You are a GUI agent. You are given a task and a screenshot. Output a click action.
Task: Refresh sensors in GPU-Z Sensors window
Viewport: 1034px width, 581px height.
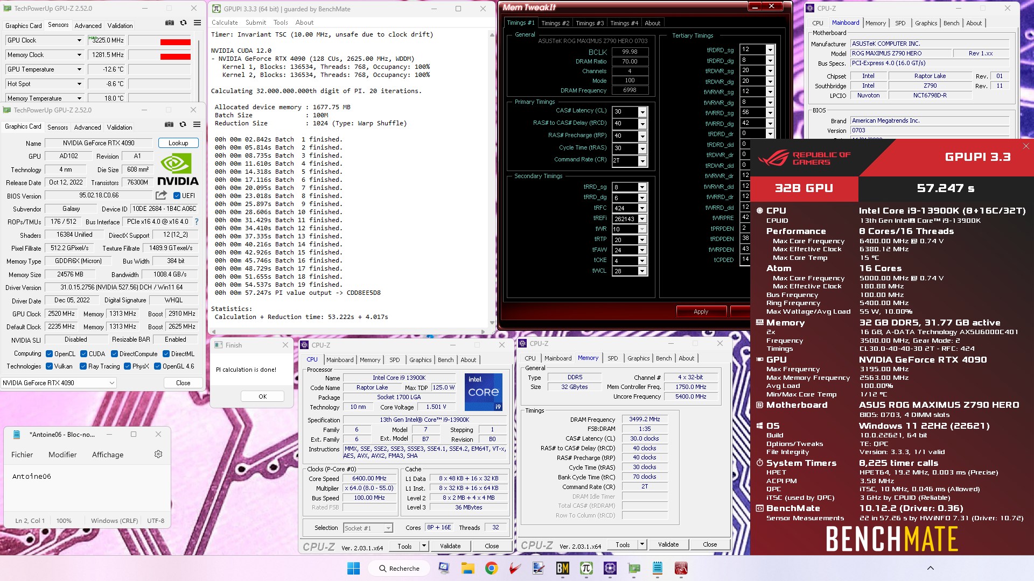pos(183,23)
